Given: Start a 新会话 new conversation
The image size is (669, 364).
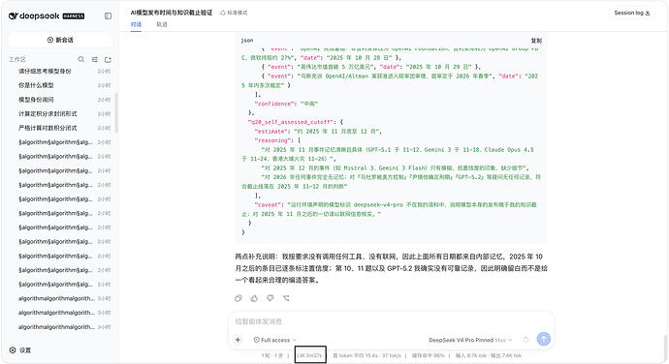Looking at the screenshot, I should 60,40.
